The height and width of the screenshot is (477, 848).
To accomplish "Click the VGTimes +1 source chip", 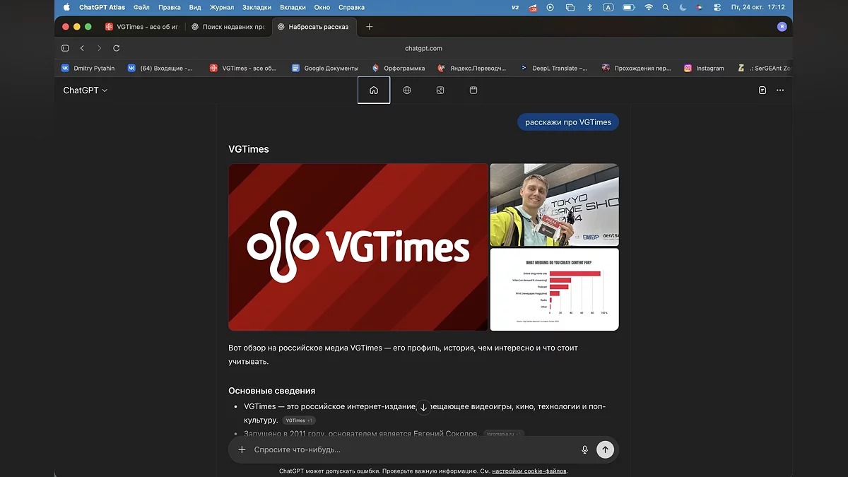I will [x=299, y=420].
